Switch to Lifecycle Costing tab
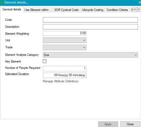This screenshot has width=141, height=127. [92, 10]
